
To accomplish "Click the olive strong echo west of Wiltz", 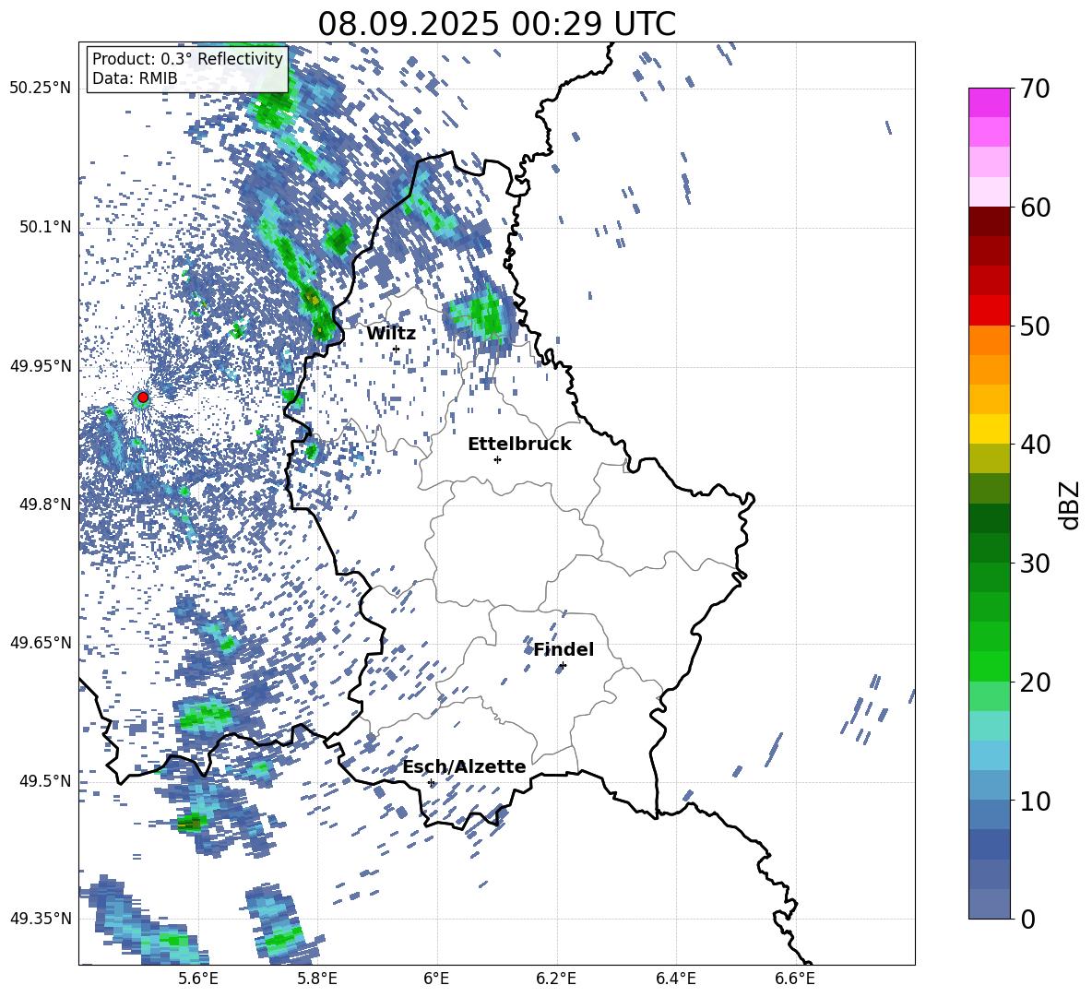I will tap(313, 300).
